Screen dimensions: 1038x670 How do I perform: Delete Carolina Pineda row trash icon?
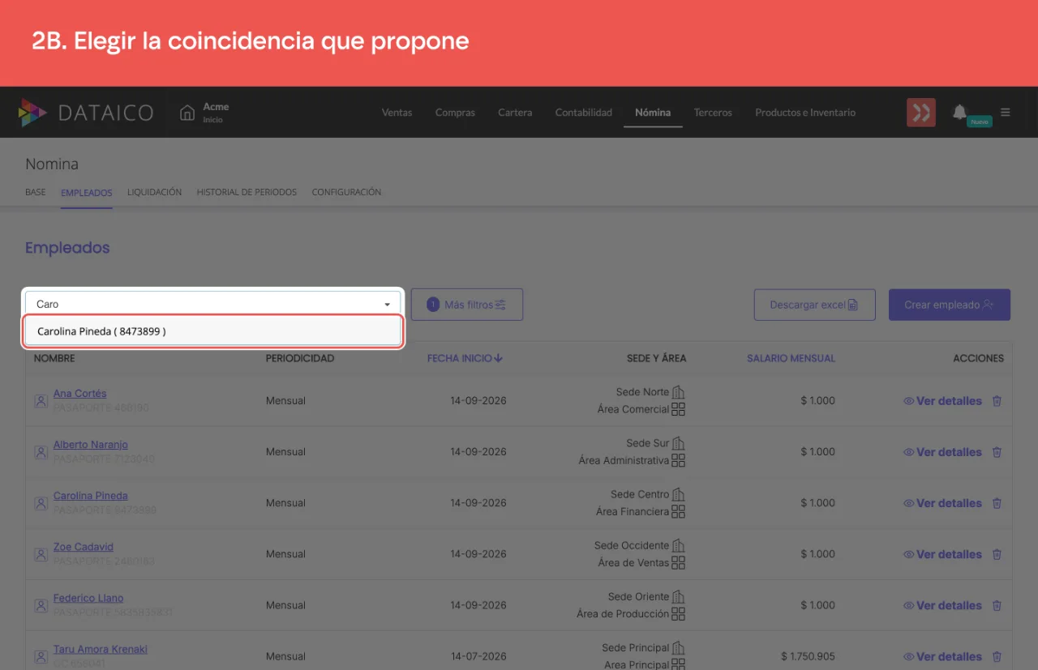click(x=997, y=503)
